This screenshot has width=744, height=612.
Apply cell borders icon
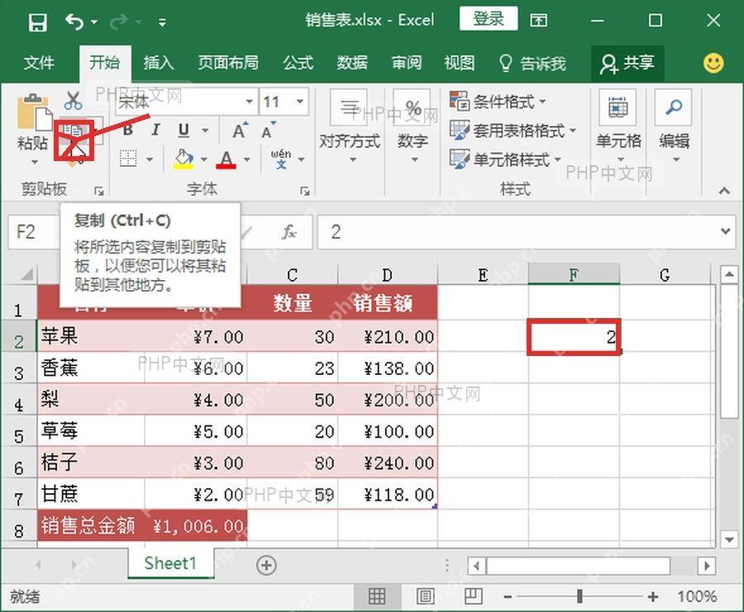tap(128, 159)
